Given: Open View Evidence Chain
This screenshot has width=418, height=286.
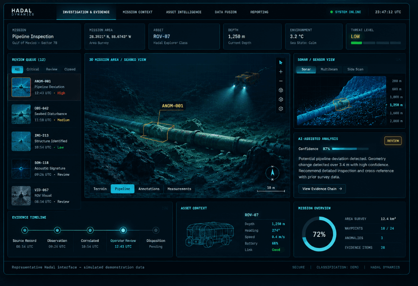Looking at the screenshot, I should [322, 189].
